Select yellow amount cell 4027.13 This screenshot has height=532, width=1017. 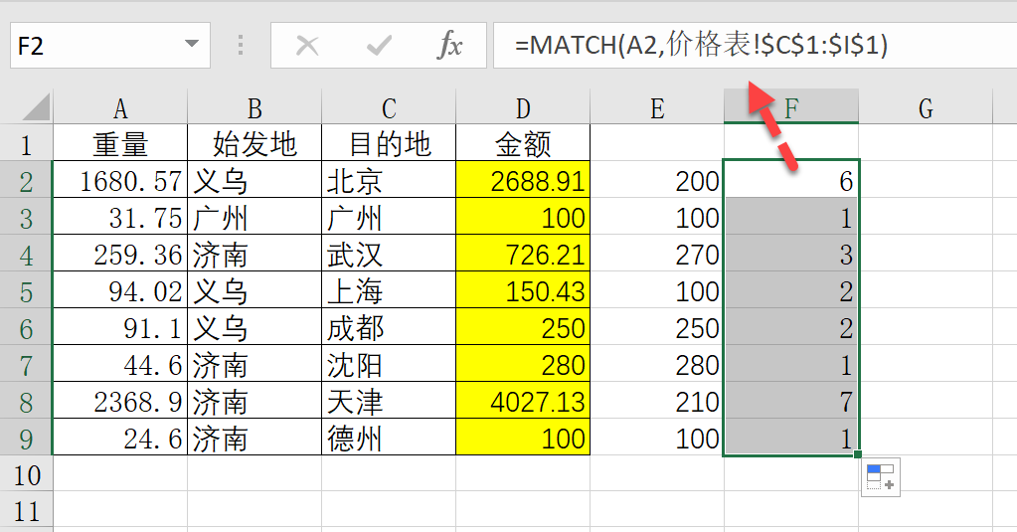(x=523, y=401)
